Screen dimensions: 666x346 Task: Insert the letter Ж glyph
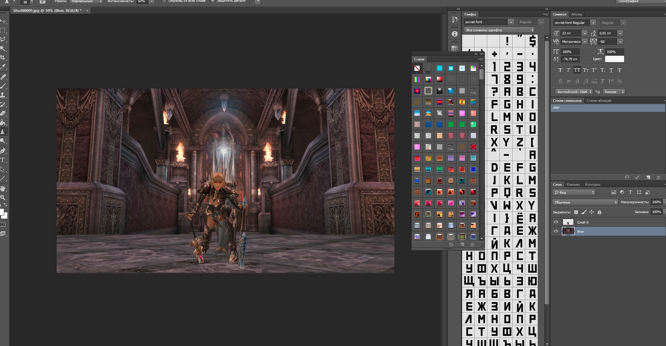tap(532, 231)
